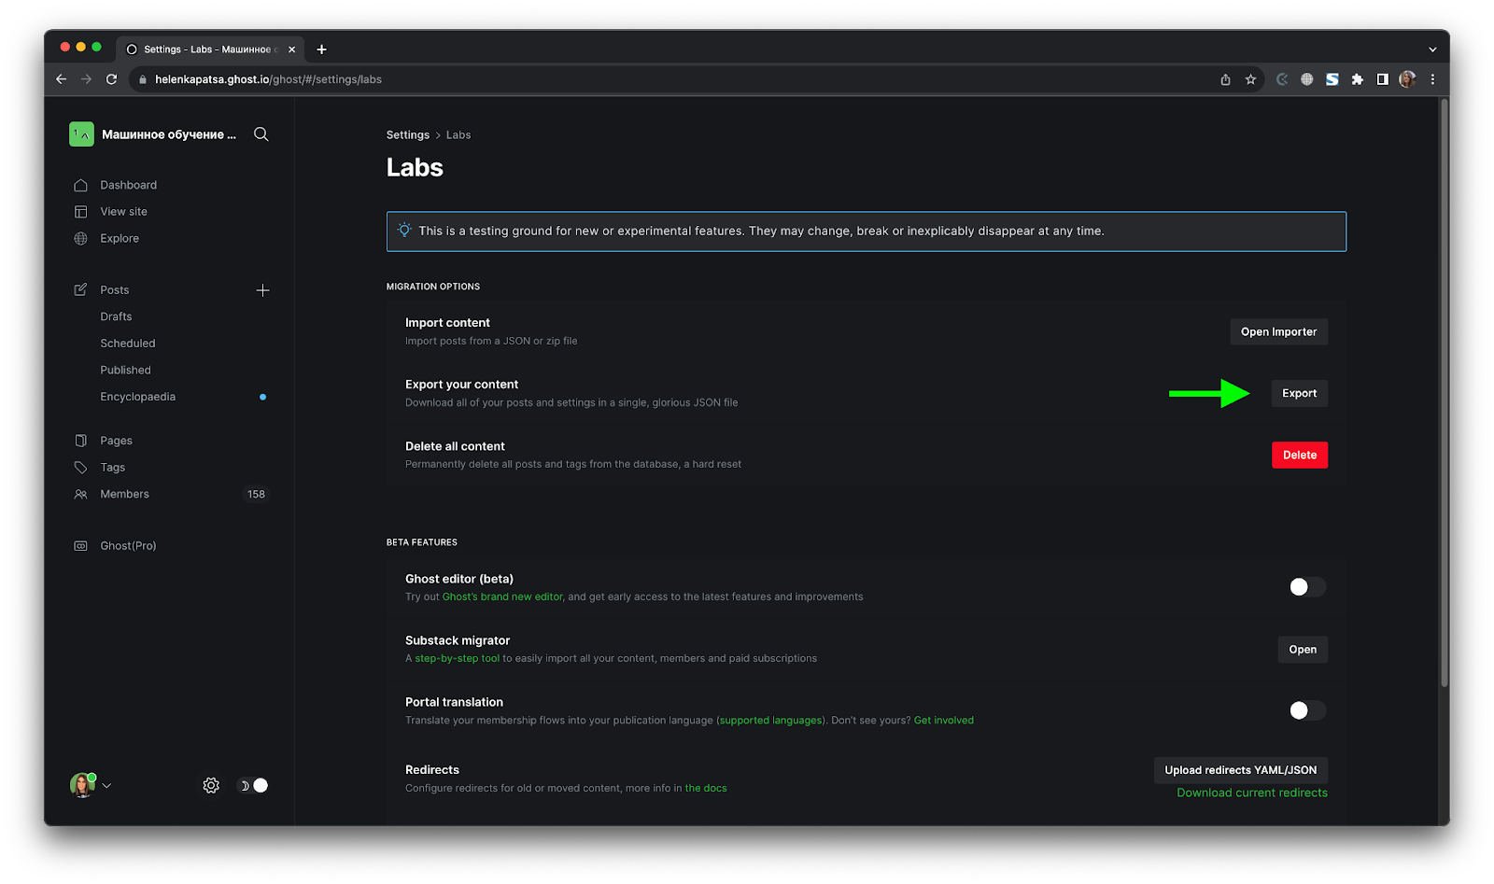The image size is (1494, 884).
Task: Toggle the Ghost editor (beta) switch
Action: point(1307,587)
